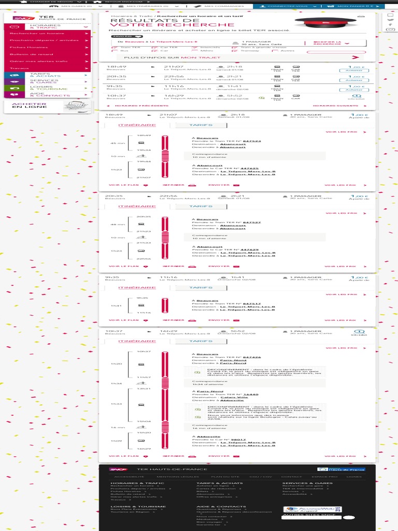Toggle the Tramway checkbox
The height and width of the screenshot is (531, 398).
pos(235,51)
